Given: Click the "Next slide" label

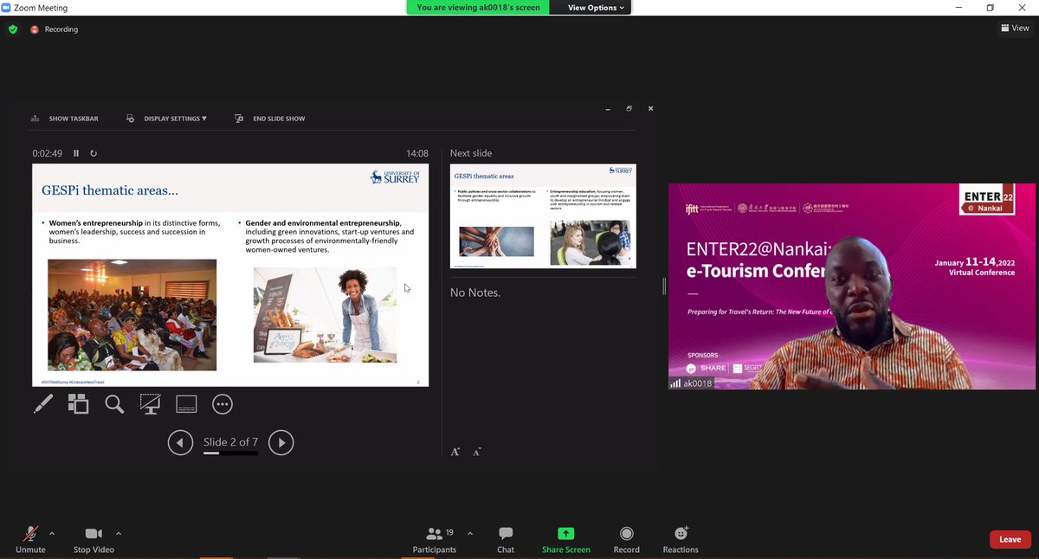Looking at the screenshot, I should click(x=471, y=153).
